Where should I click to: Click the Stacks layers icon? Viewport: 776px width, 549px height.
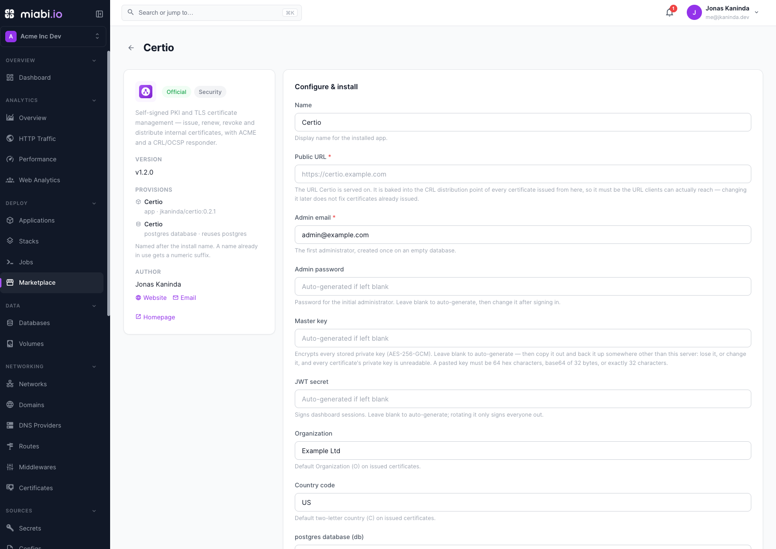[10, 241]
